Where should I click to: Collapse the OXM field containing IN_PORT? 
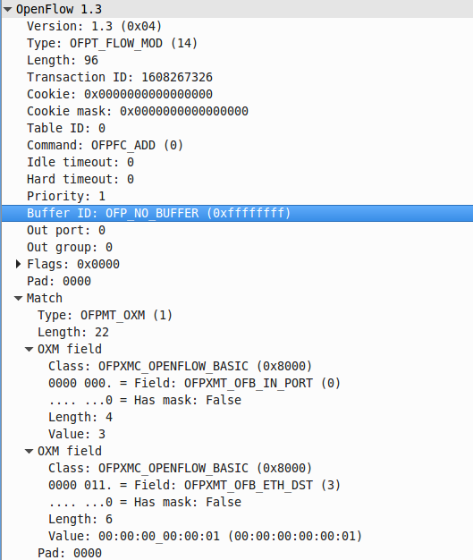click(30, 349)
